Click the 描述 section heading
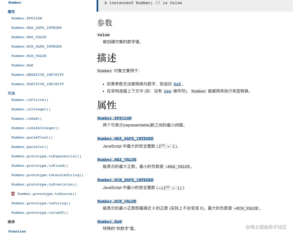The image size is (293, 236). pyautogui.click(x=107, y=58)
